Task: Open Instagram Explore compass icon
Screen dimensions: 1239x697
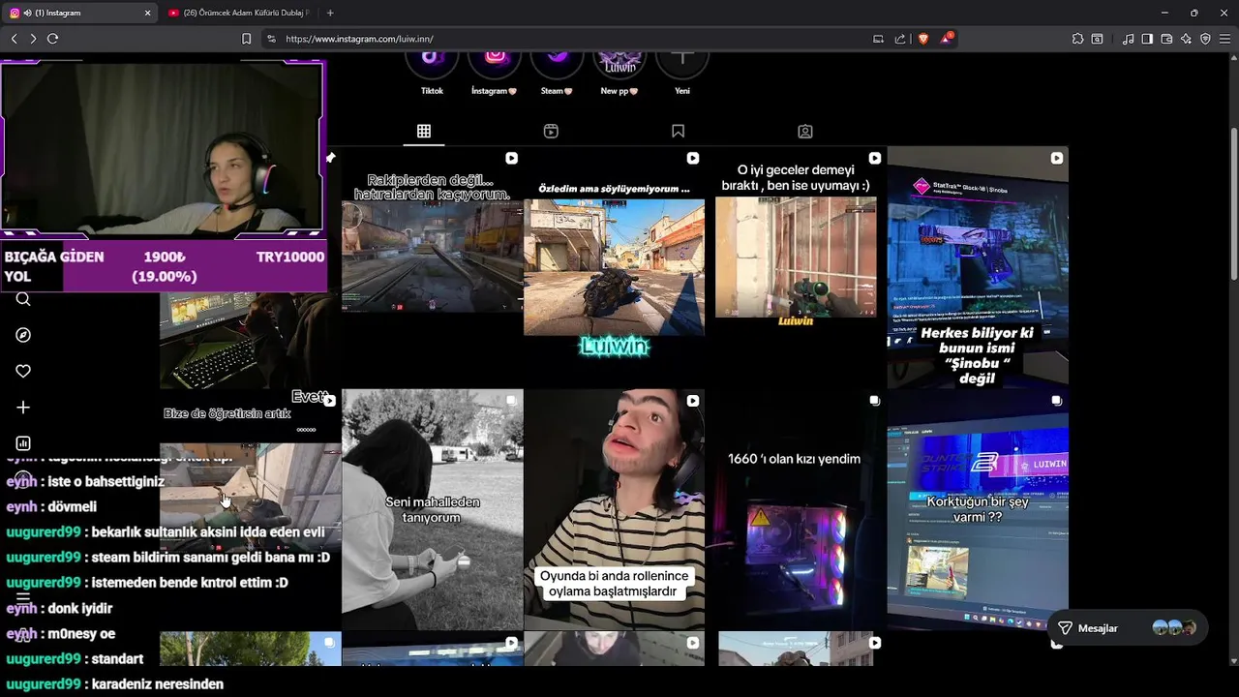Action: [x=23, y=335]
